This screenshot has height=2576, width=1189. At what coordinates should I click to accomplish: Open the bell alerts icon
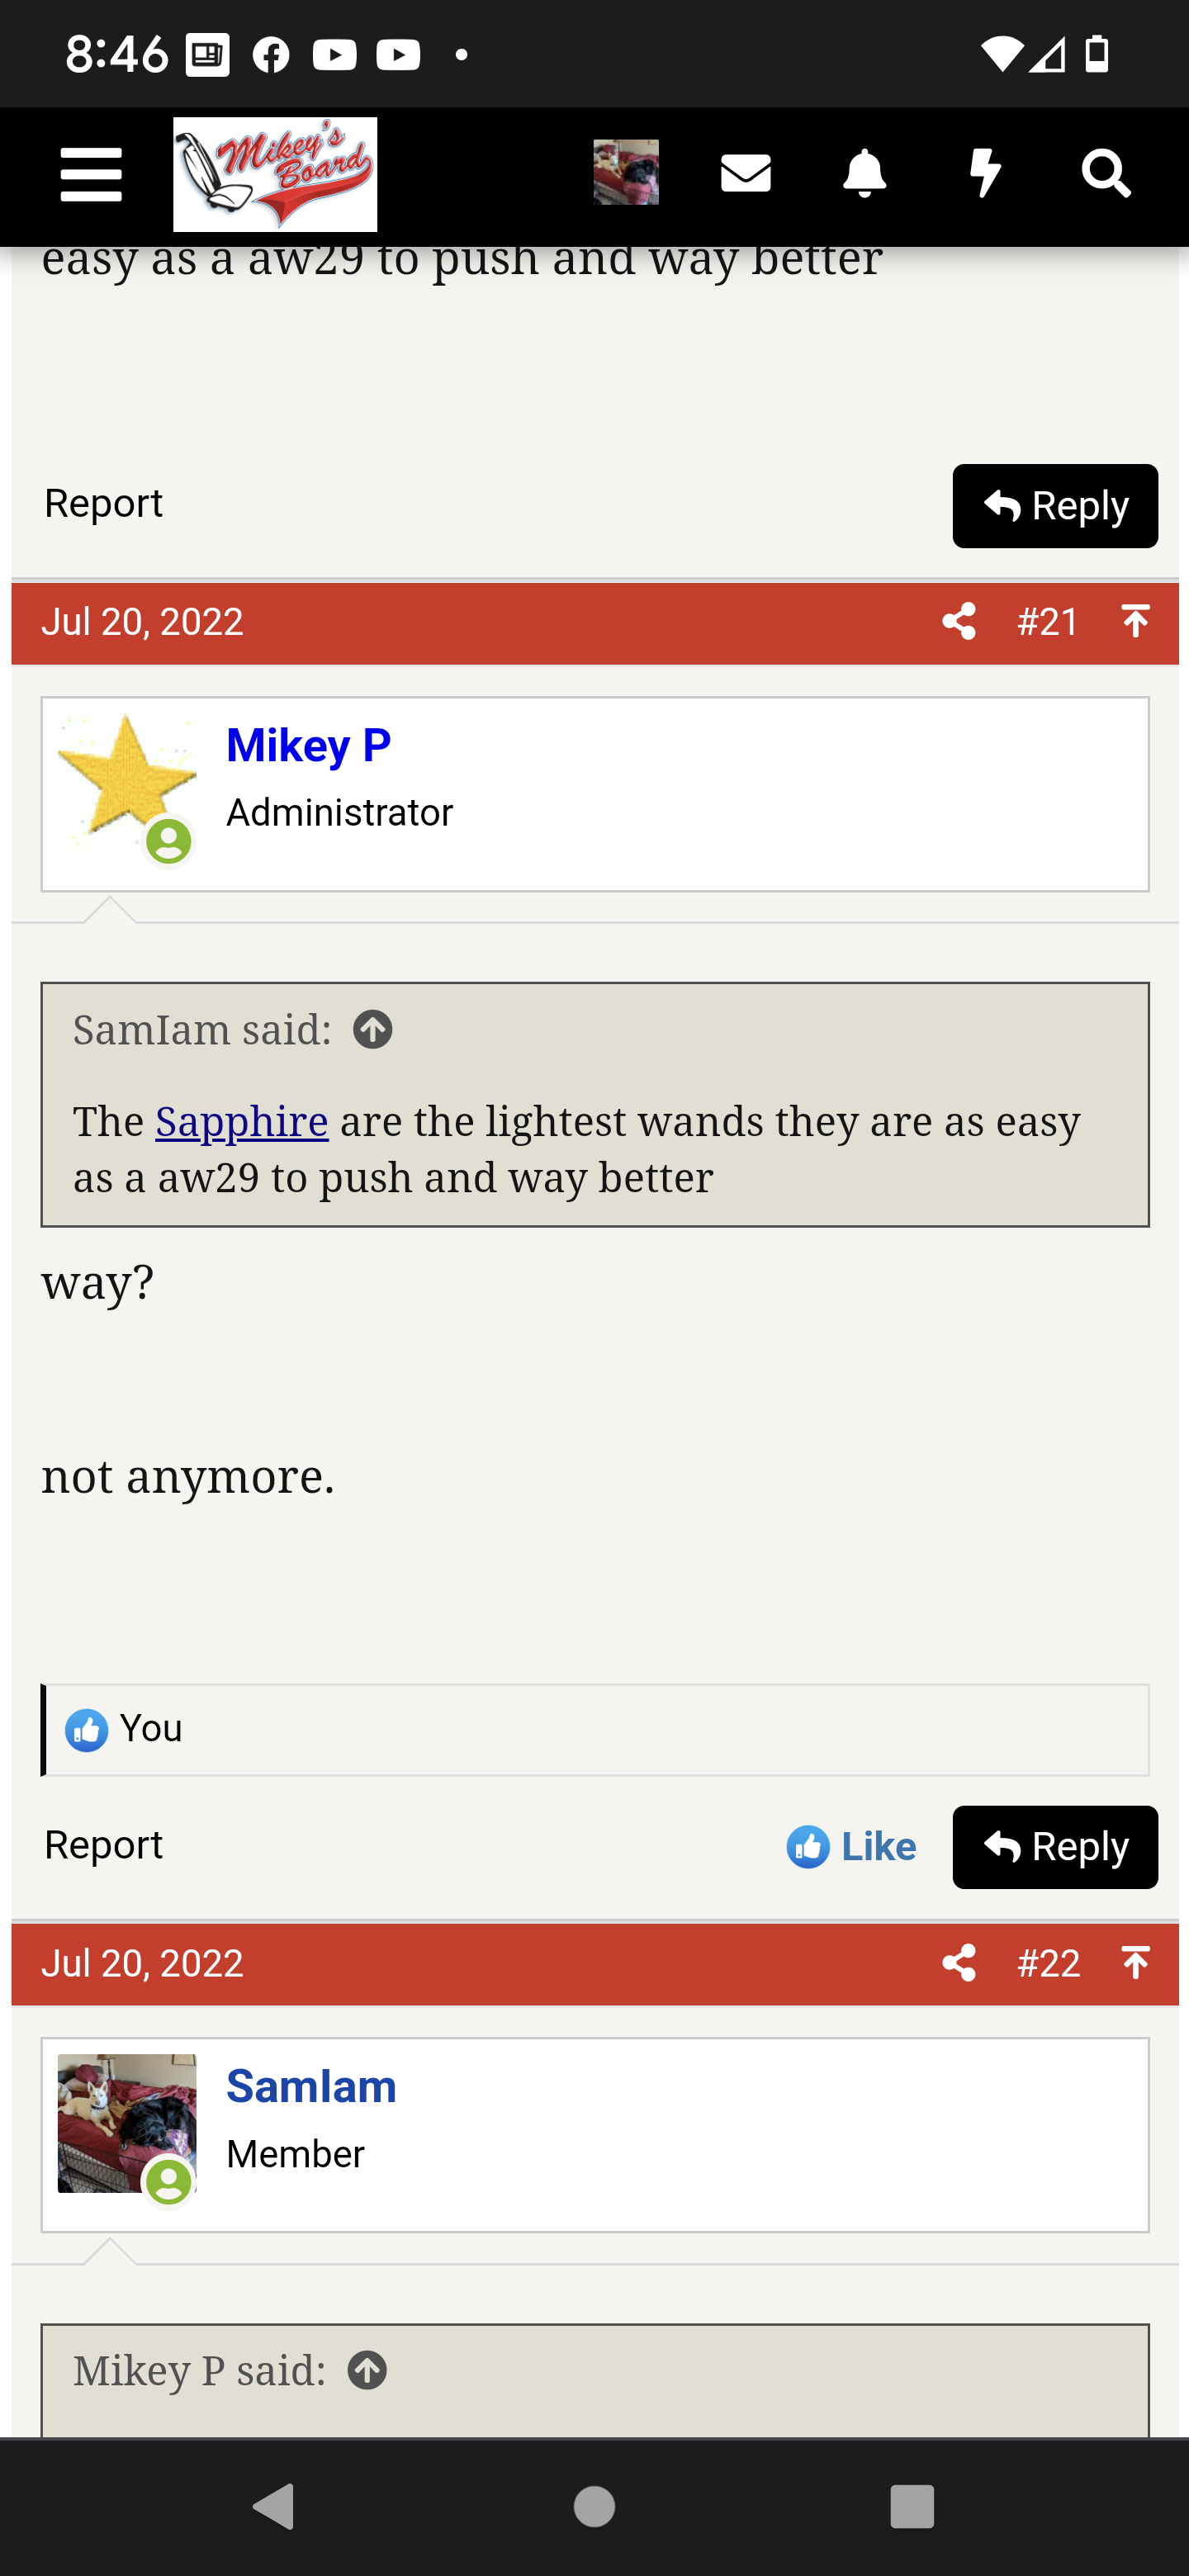[x=865, y=174]
